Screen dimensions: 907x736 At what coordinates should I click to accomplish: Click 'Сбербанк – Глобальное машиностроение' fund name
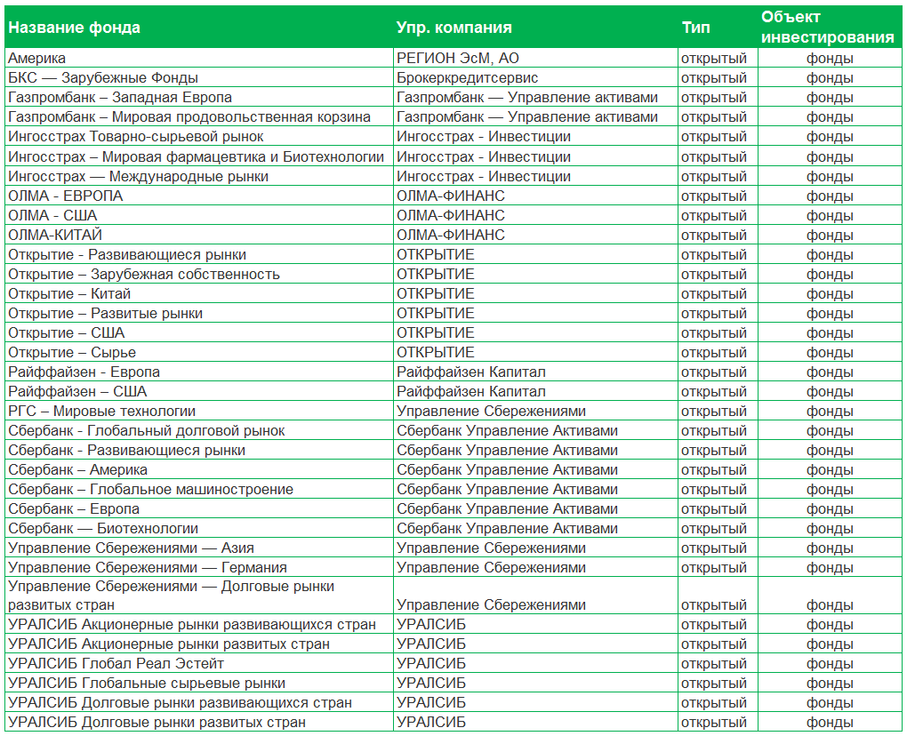(150, 489)
